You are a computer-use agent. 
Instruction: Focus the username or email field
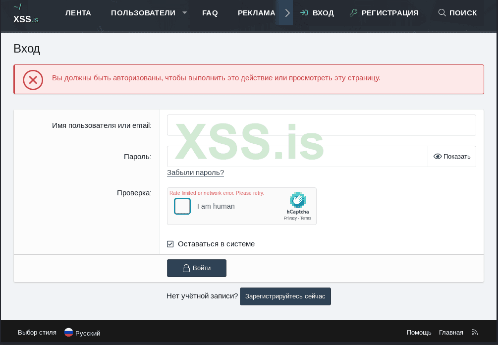point(322,125)
